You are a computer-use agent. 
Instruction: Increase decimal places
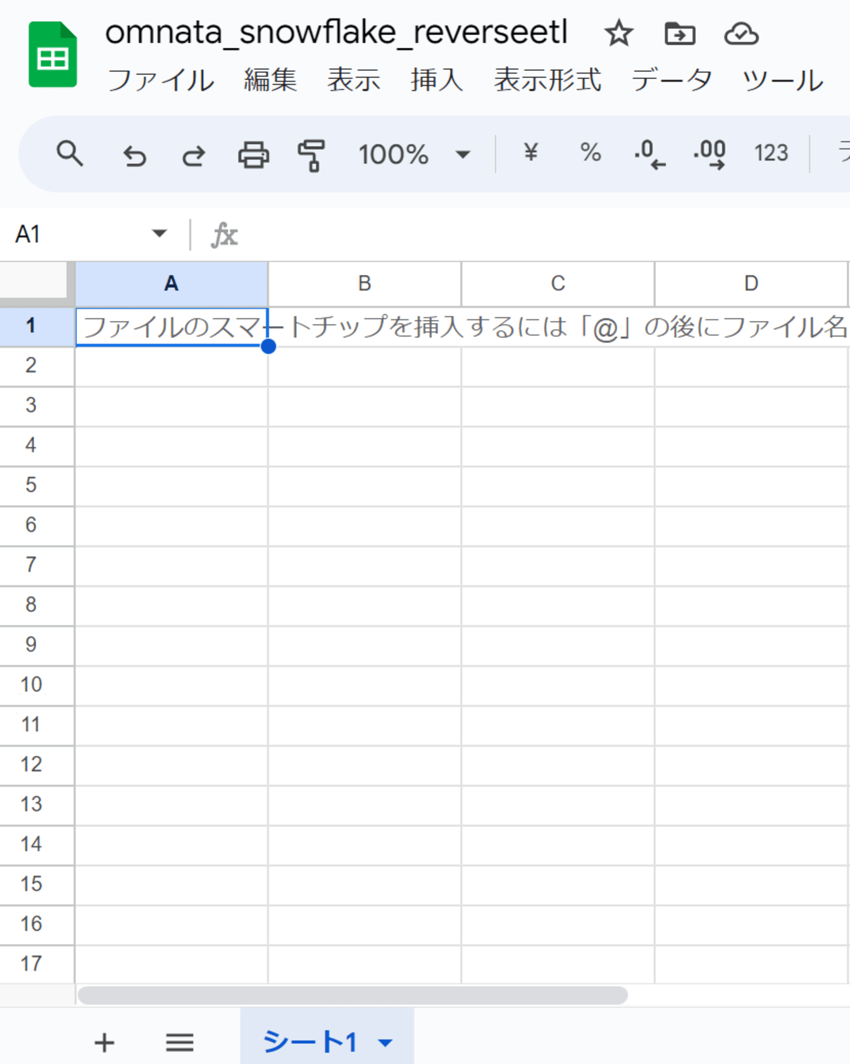(x=710, y=154)
